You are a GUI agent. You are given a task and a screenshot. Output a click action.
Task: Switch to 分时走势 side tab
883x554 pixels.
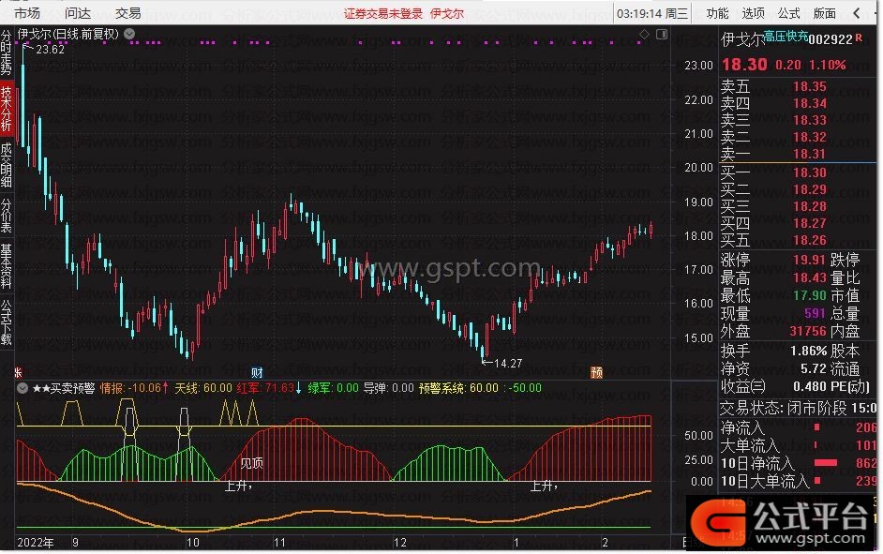[x=7, y=52]
